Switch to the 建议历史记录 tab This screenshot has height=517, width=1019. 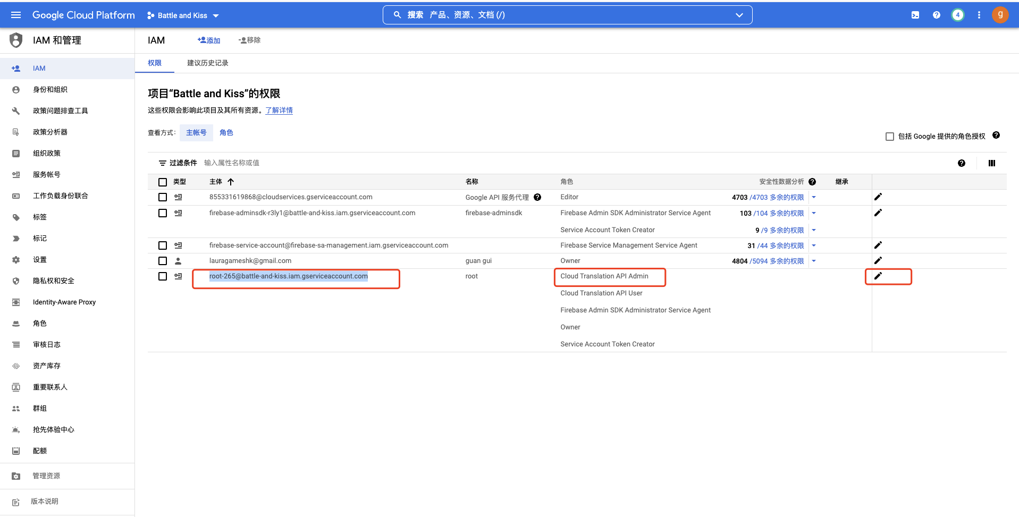pyautogui.click(x=208, y=63)
